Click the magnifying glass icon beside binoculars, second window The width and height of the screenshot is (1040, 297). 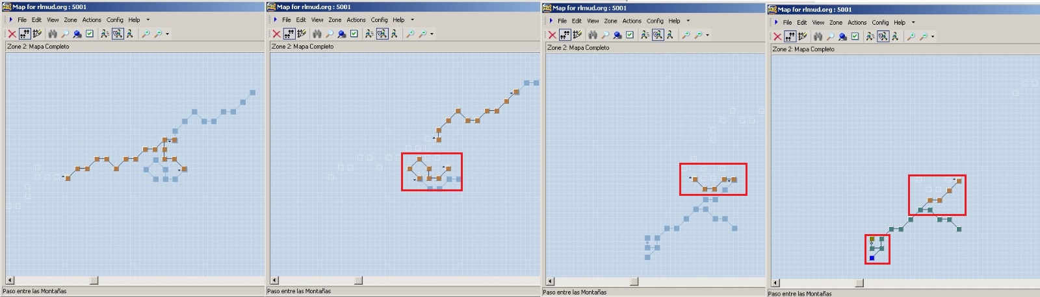330,34
